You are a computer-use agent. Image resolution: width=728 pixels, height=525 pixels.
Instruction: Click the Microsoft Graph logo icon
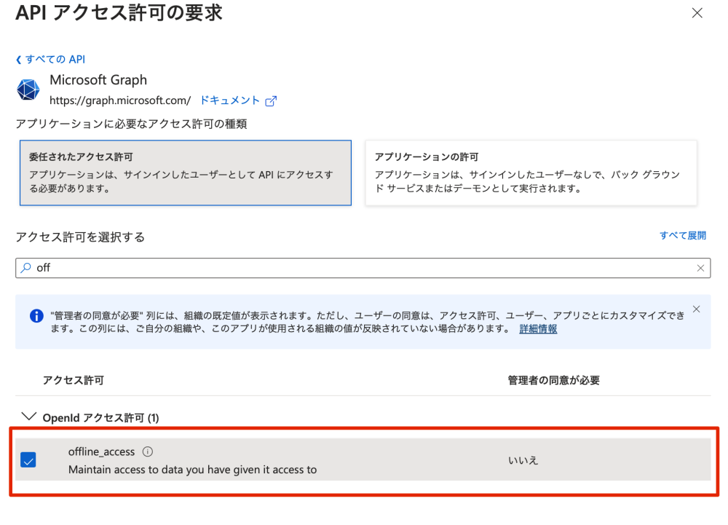pos(28,89)
